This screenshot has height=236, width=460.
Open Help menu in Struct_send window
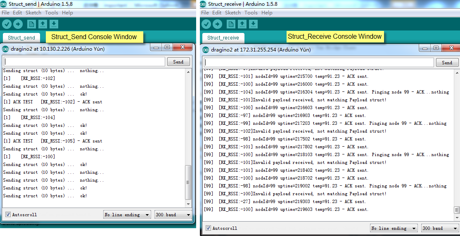tap(67, 13)
